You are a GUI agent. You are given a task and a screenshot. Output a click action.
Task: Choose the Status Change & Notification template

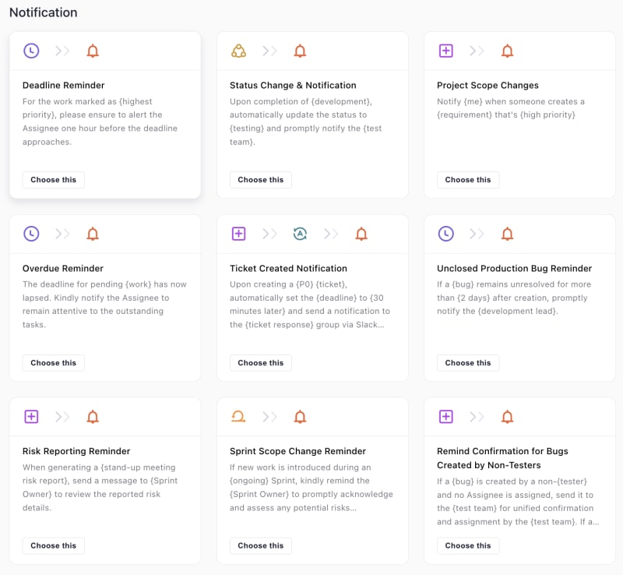point(261,180)
